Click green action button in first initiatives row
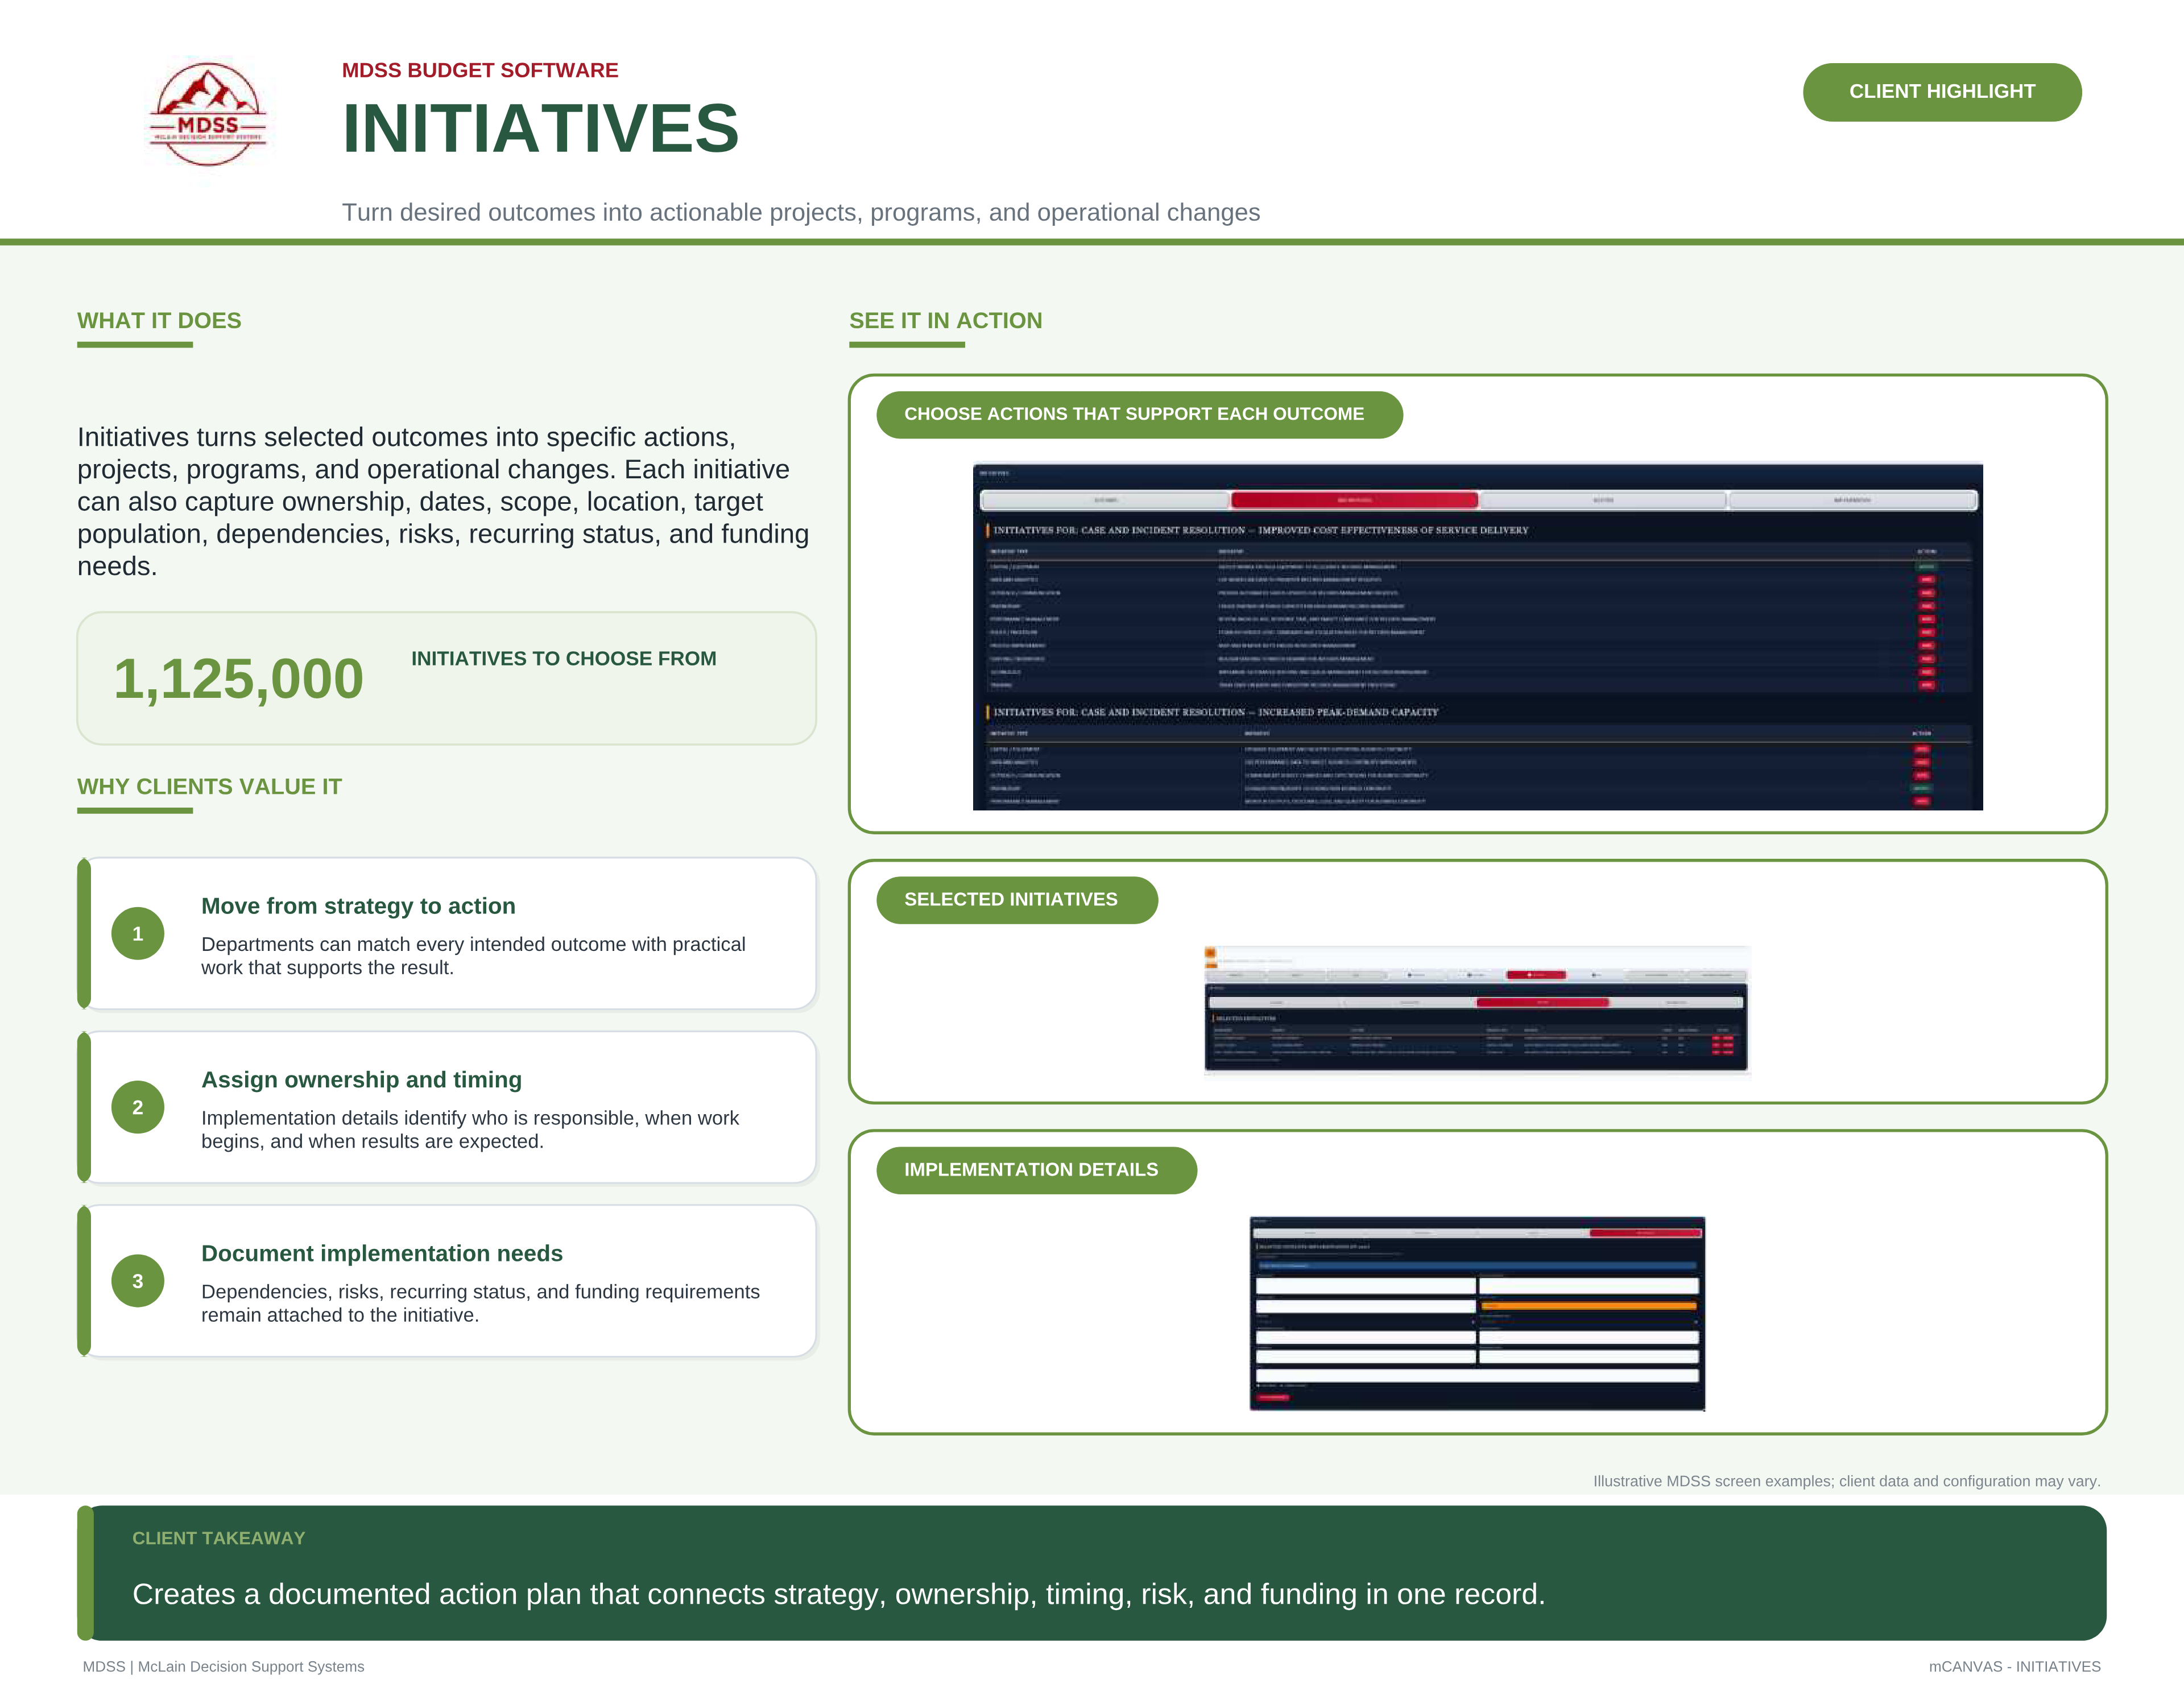Viewport: 2184px width, 1688px height. click(x=1926, y=567)
